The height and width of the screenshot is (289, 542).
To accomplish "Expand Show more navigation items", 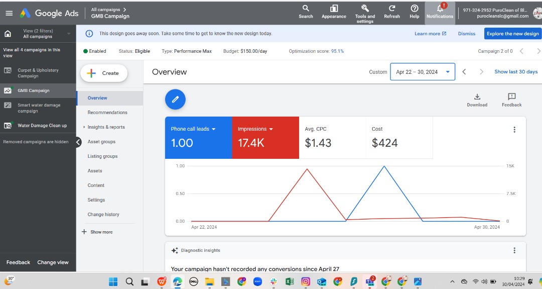I will pyautogui.click(x=97, y=232).
